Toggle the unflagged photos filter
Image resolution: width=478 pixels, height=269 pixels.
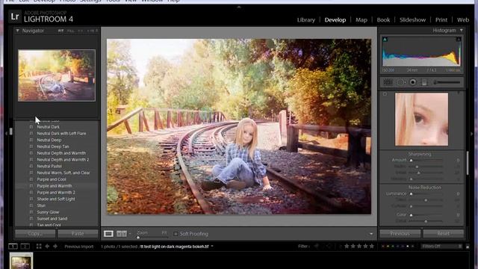pos(328,246)
